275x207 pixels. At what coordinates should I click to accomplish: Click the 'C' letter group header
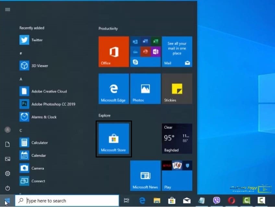21,131
